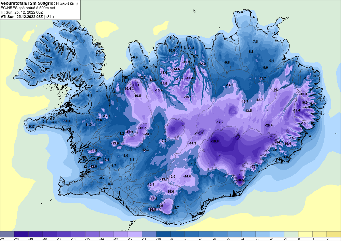Click the -16.9 temperature value in the Eastfjords
The image size is (341, 241).
304,103
